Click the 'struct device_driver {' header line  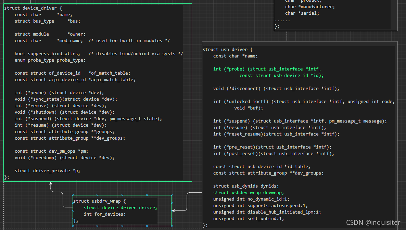[33, 8]
